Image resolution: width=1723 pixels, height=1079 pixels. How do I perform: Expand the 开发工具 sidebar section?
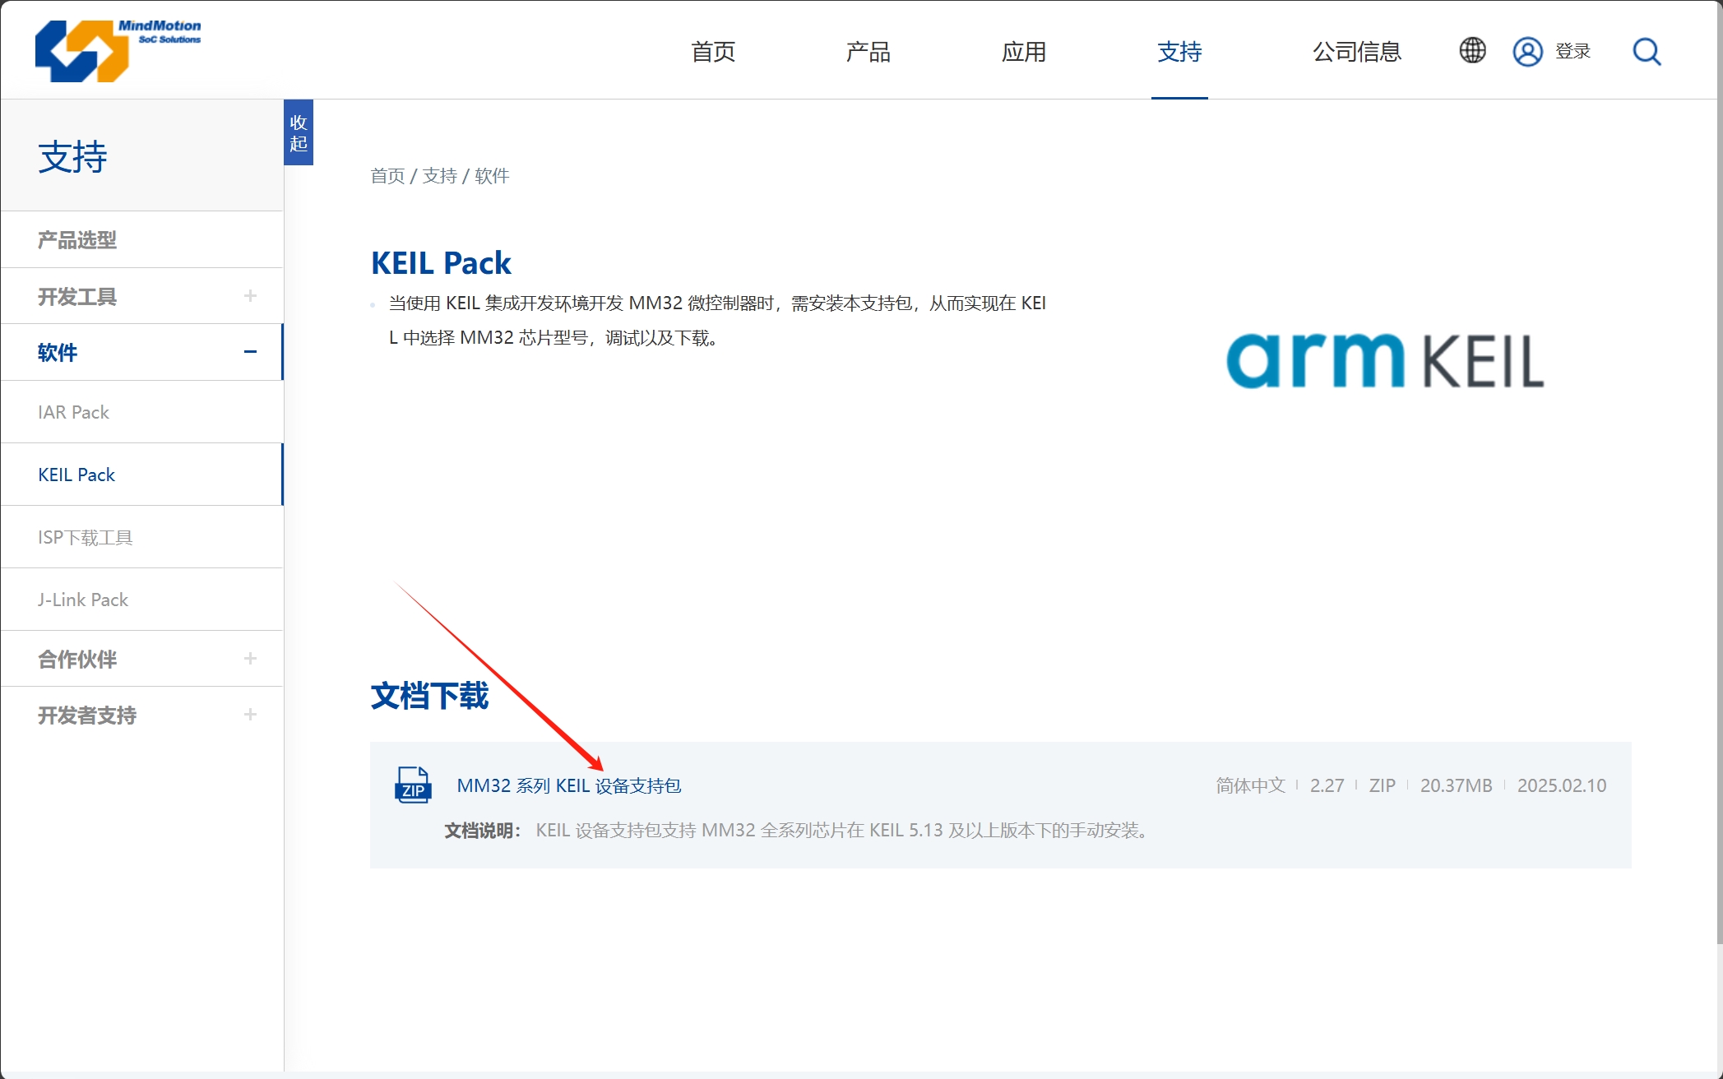click(x=250, y=296)
